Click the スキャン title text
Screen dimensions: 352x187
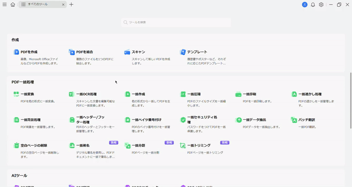pyautogui.click(x=138, y=52)
